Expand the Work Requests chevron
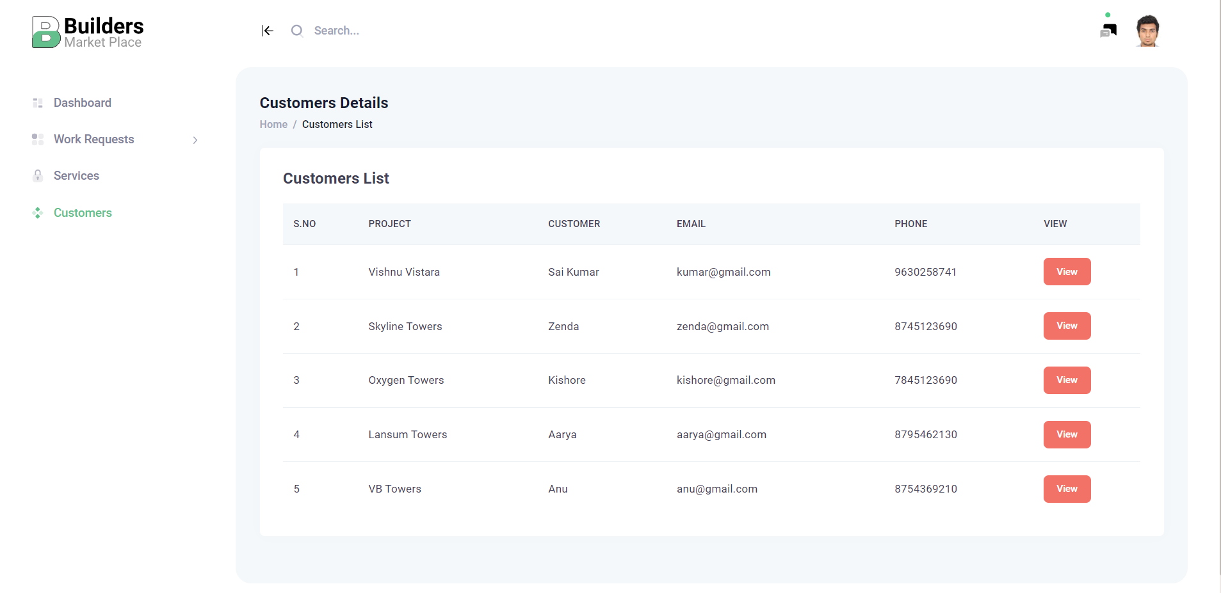 click(x=195, y=140)
